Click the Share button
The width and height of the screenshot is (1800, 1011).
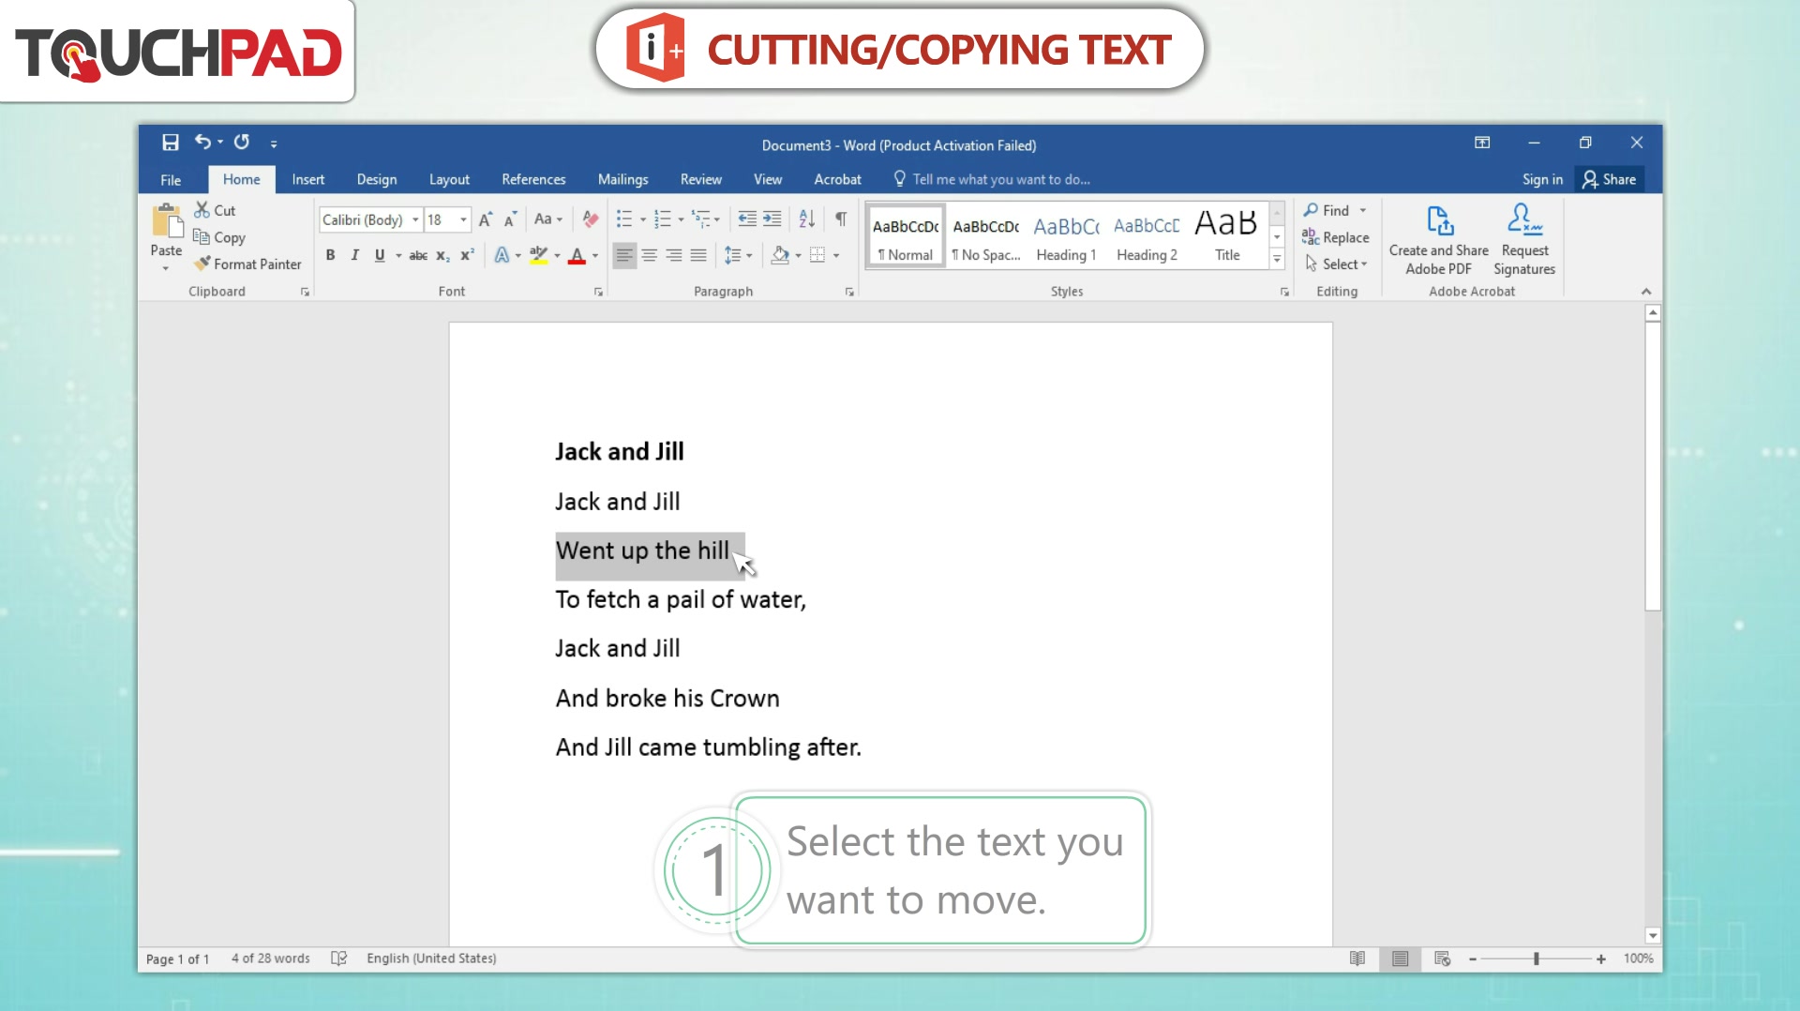tap(1609, 179)
